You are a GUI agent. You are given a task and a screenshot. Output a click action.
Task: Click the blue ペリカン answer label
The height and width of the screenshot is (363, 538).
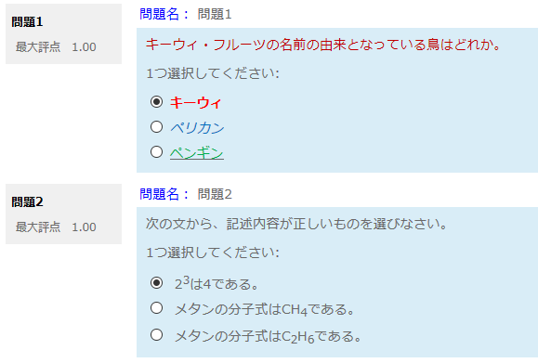pyautogui.click(x=197, y=127)
